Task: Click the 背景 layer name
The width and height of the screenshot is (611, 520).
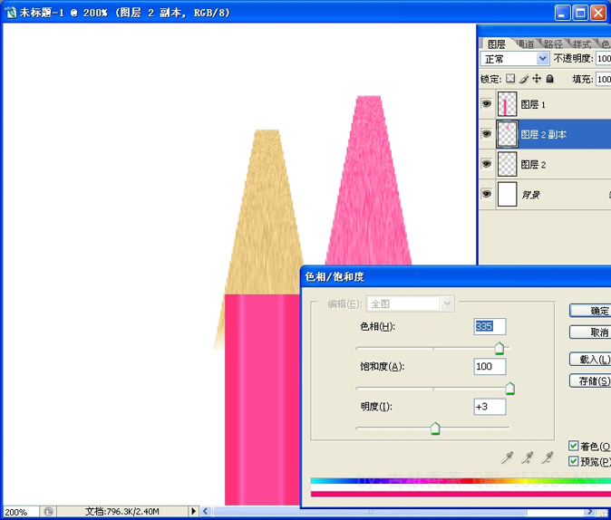Action: 530,195
